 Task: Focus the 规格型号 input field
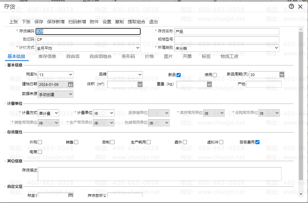tap(227, 39)
